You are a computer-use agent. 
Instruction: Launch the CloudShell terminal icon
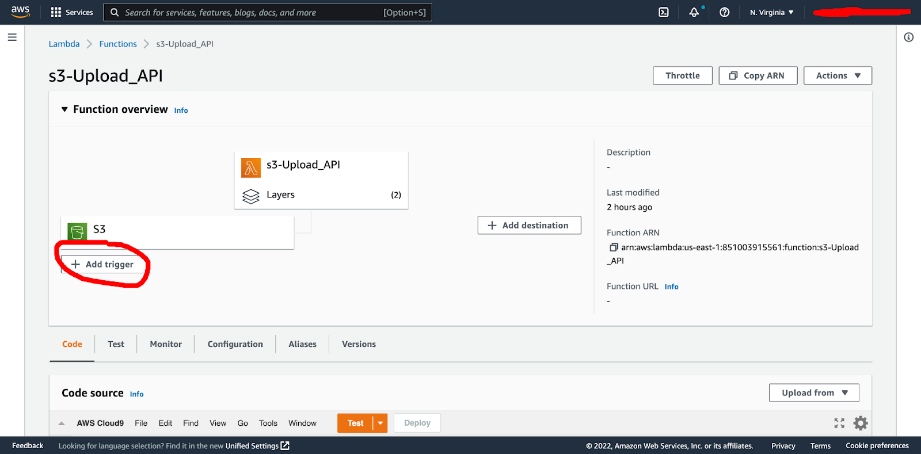(x=664, y=12)
